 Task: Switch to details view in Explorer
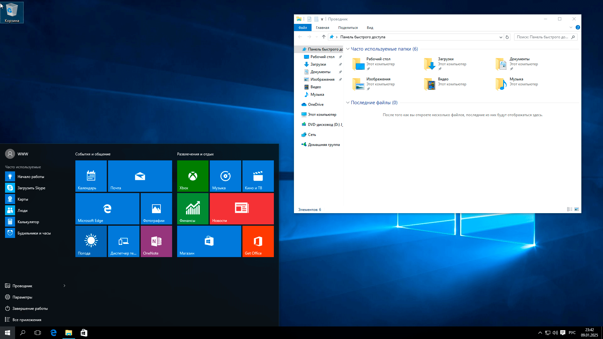click(x=569, y=209)
